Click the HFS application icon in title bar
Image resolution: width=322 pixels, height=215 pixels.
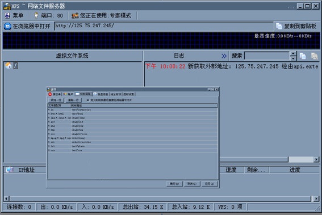tap(7, 6)
